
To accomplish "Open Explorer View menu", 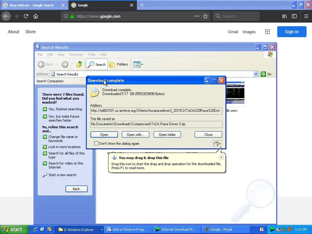I will (x=61, y=55).
